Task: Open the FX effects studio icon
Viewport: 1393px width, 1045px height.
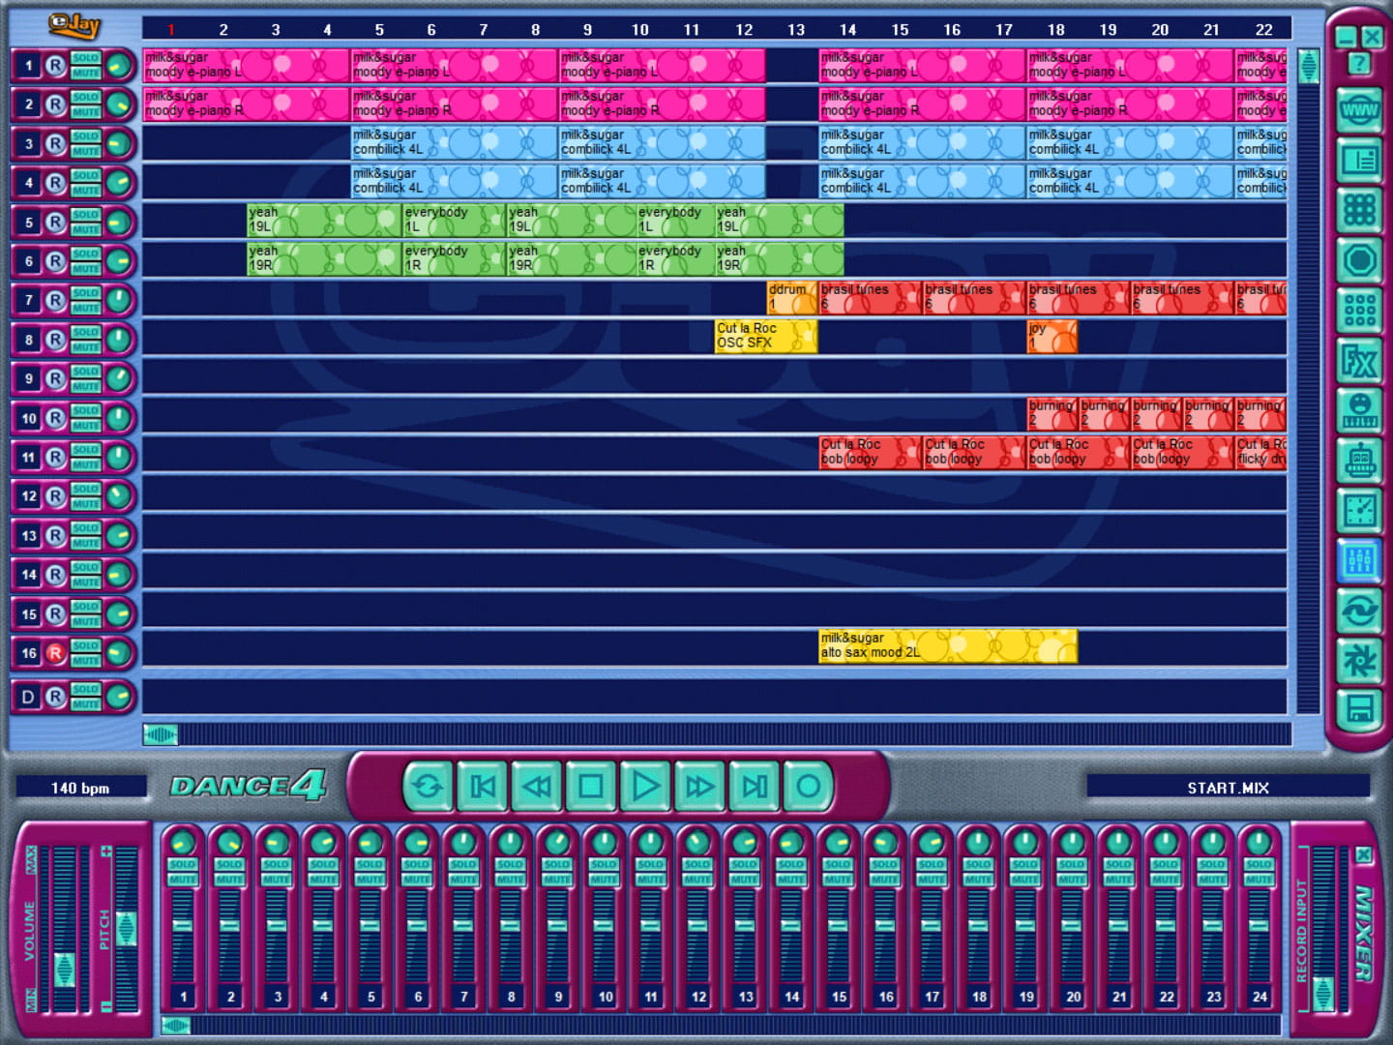Action: pyautogui.click(x=1359, y=362)
